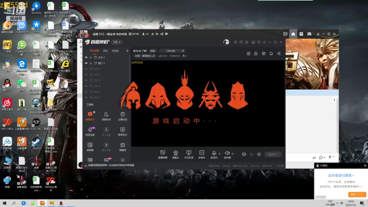Viewport: 368px width, 207px height.
Task: Add a 多媒体 media source
Action: [x=201, y=155]
